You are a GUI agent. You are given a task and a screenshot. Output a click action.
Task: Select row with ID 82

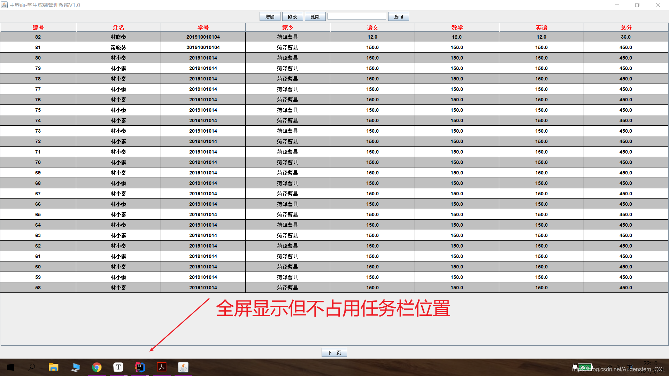(334, 37)
